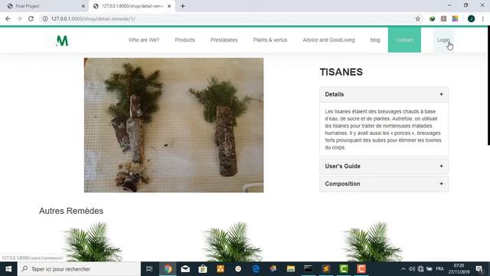
Task: Open Task View from taskbar
Action: click(x=149, y=269)
